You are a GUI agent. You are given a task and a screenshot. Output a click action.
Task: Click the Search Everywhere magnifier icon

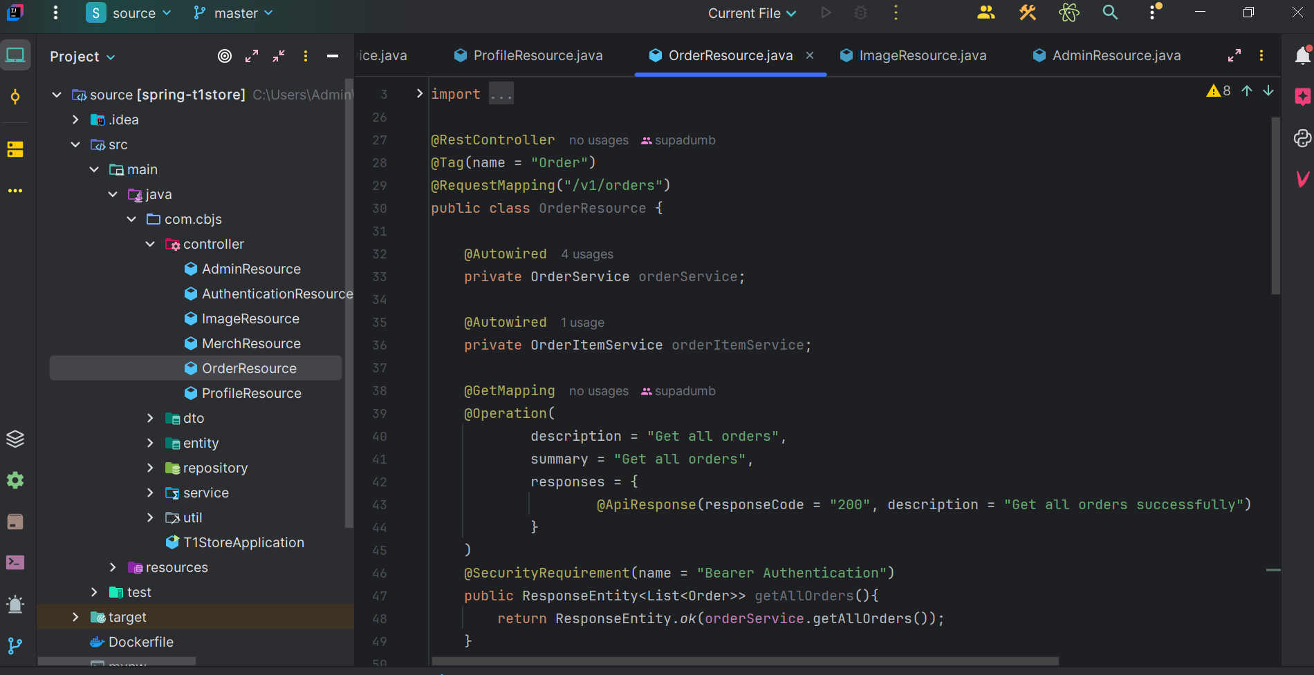pyautogui.click(x=1110, y=12)
